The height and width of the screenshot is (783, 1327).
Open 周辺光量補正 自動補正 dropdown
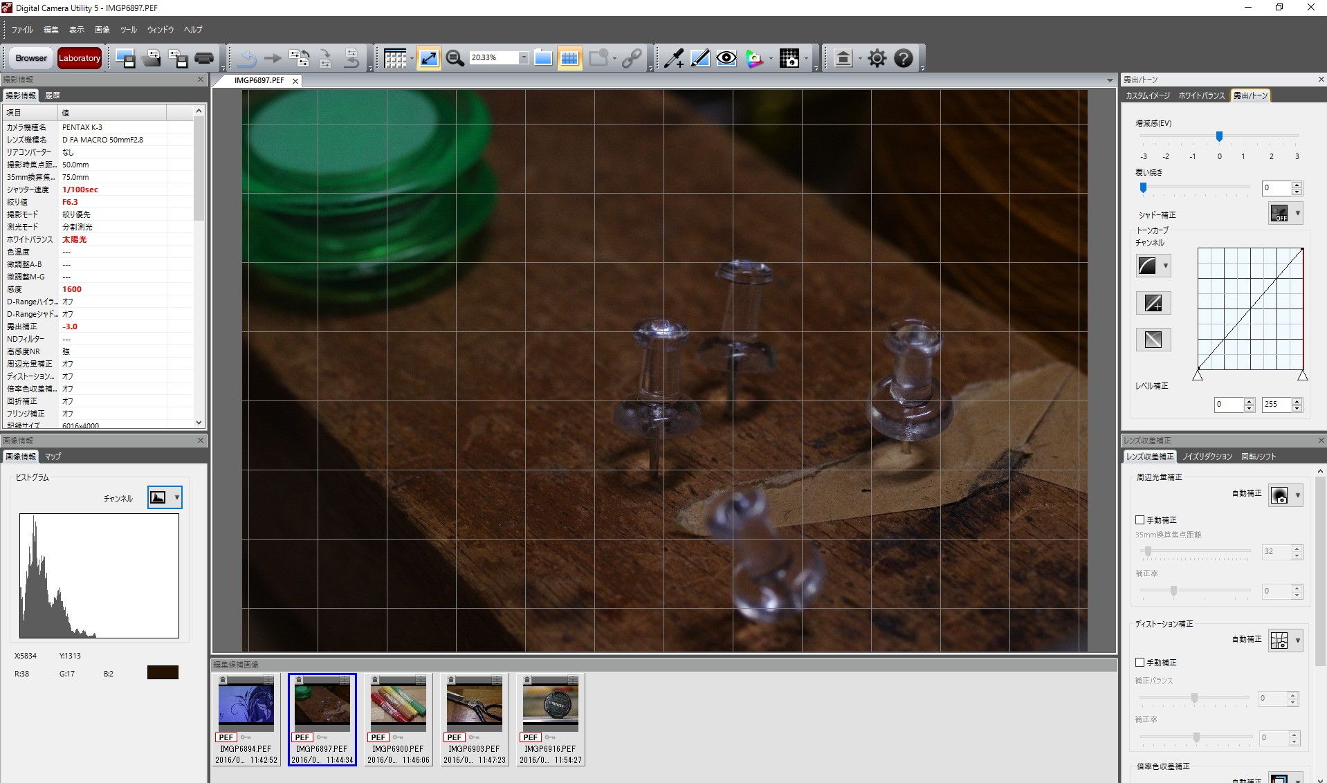coord(1286,495)
